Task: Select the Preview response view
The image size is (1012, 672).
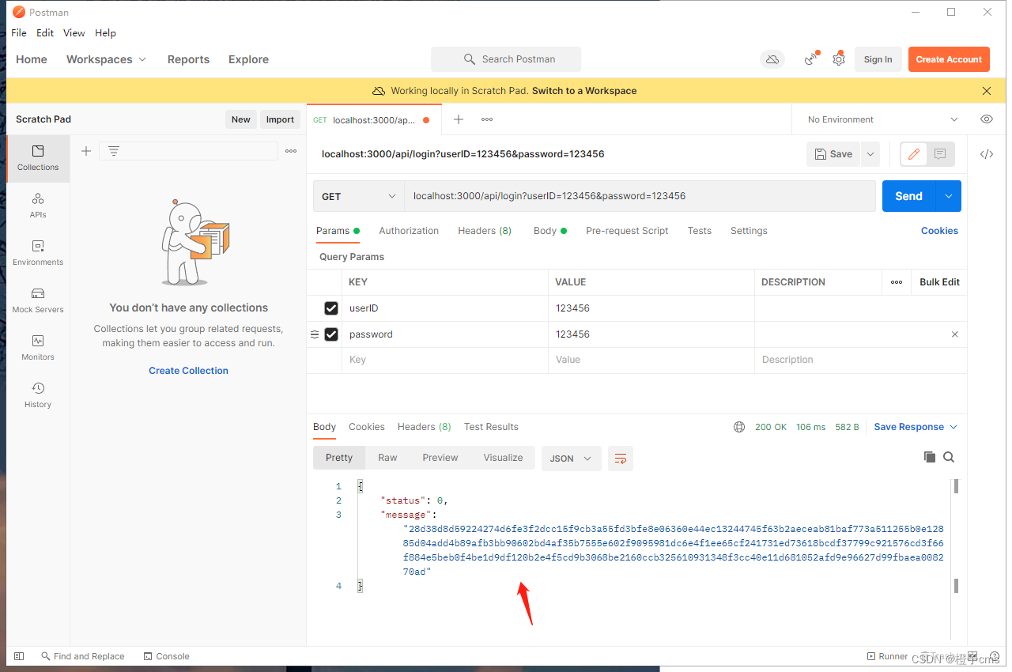Action: pos(440,458)
